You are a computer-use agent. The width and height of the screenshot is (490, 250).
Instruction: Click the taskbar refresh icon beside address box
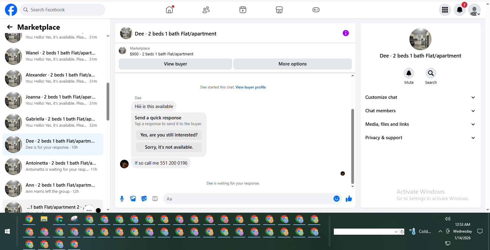[x=402, y=232]
